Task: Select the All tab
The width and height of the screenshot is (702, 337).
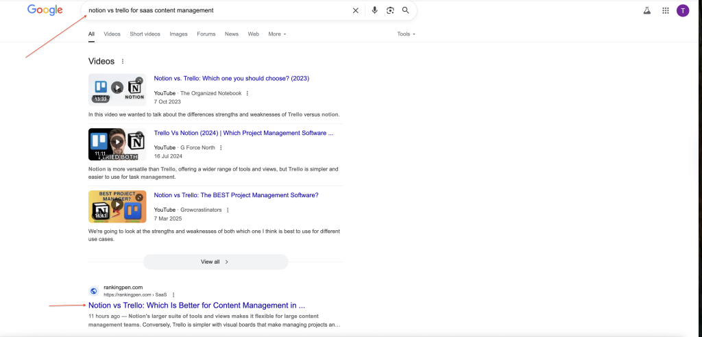Action: click(91, 34)
